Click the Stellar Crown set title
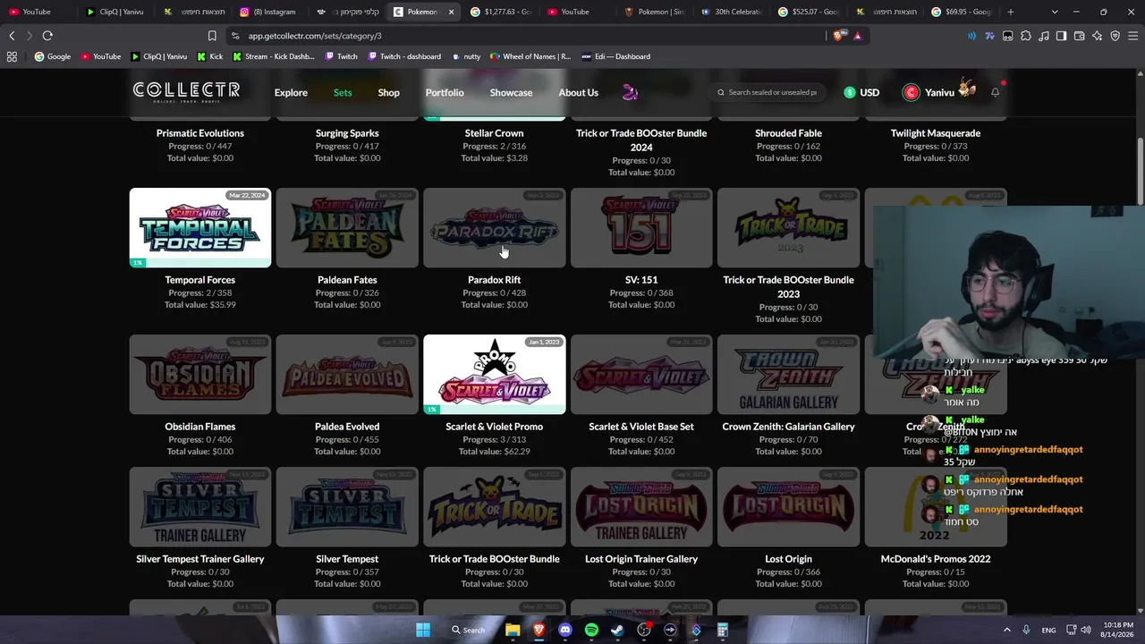This screenshot has width=1145, height=644. [x=494, y=133]
